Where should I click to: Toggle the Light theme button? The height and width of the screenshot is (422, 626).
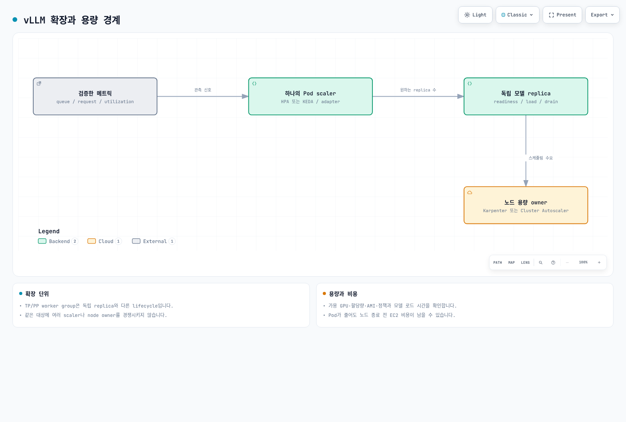pyautogui.click(x=475, y=15)
